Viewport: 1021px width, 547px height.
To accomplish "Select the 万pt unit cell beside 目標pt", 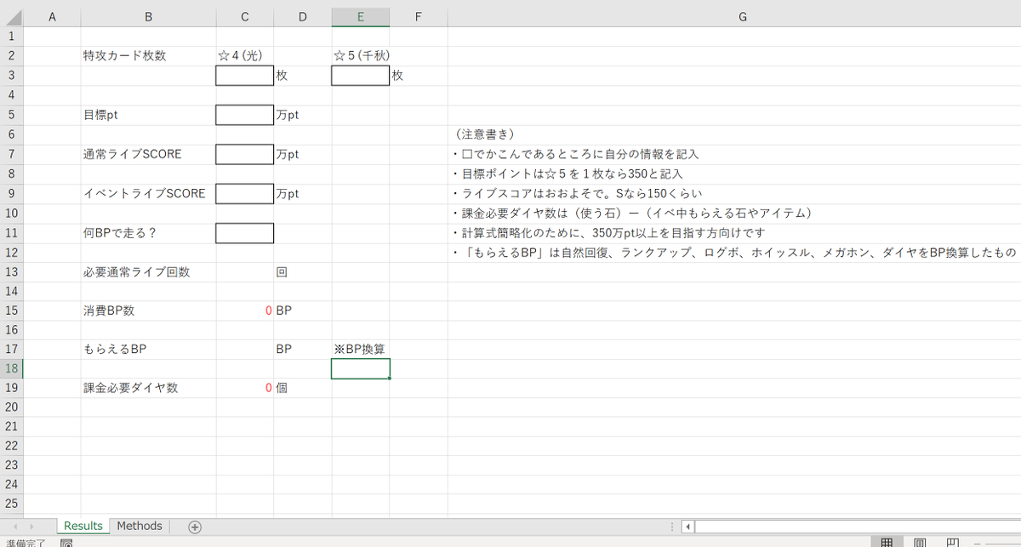I will coord(303,115).
